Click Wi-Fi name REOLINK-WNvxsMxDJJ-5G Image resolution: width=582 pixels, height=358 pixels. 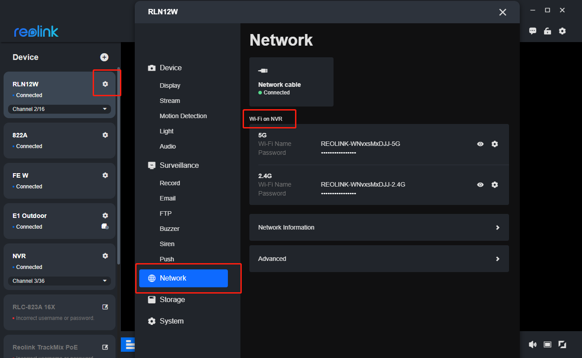[x=360, y=144]
